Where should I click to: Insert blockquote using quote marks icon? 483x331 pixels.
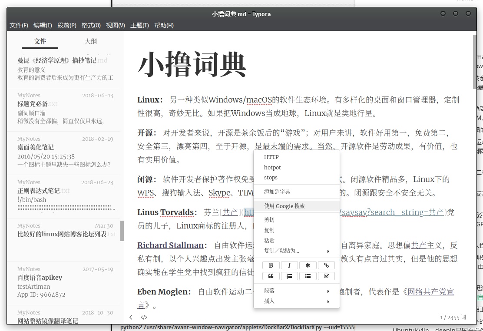[x=271, y=276]
